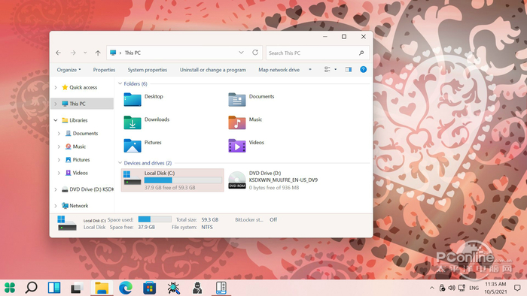Open Microsoft Store from taskbar
This screenshot has height=296, width=527.
(x=149, y=288)
